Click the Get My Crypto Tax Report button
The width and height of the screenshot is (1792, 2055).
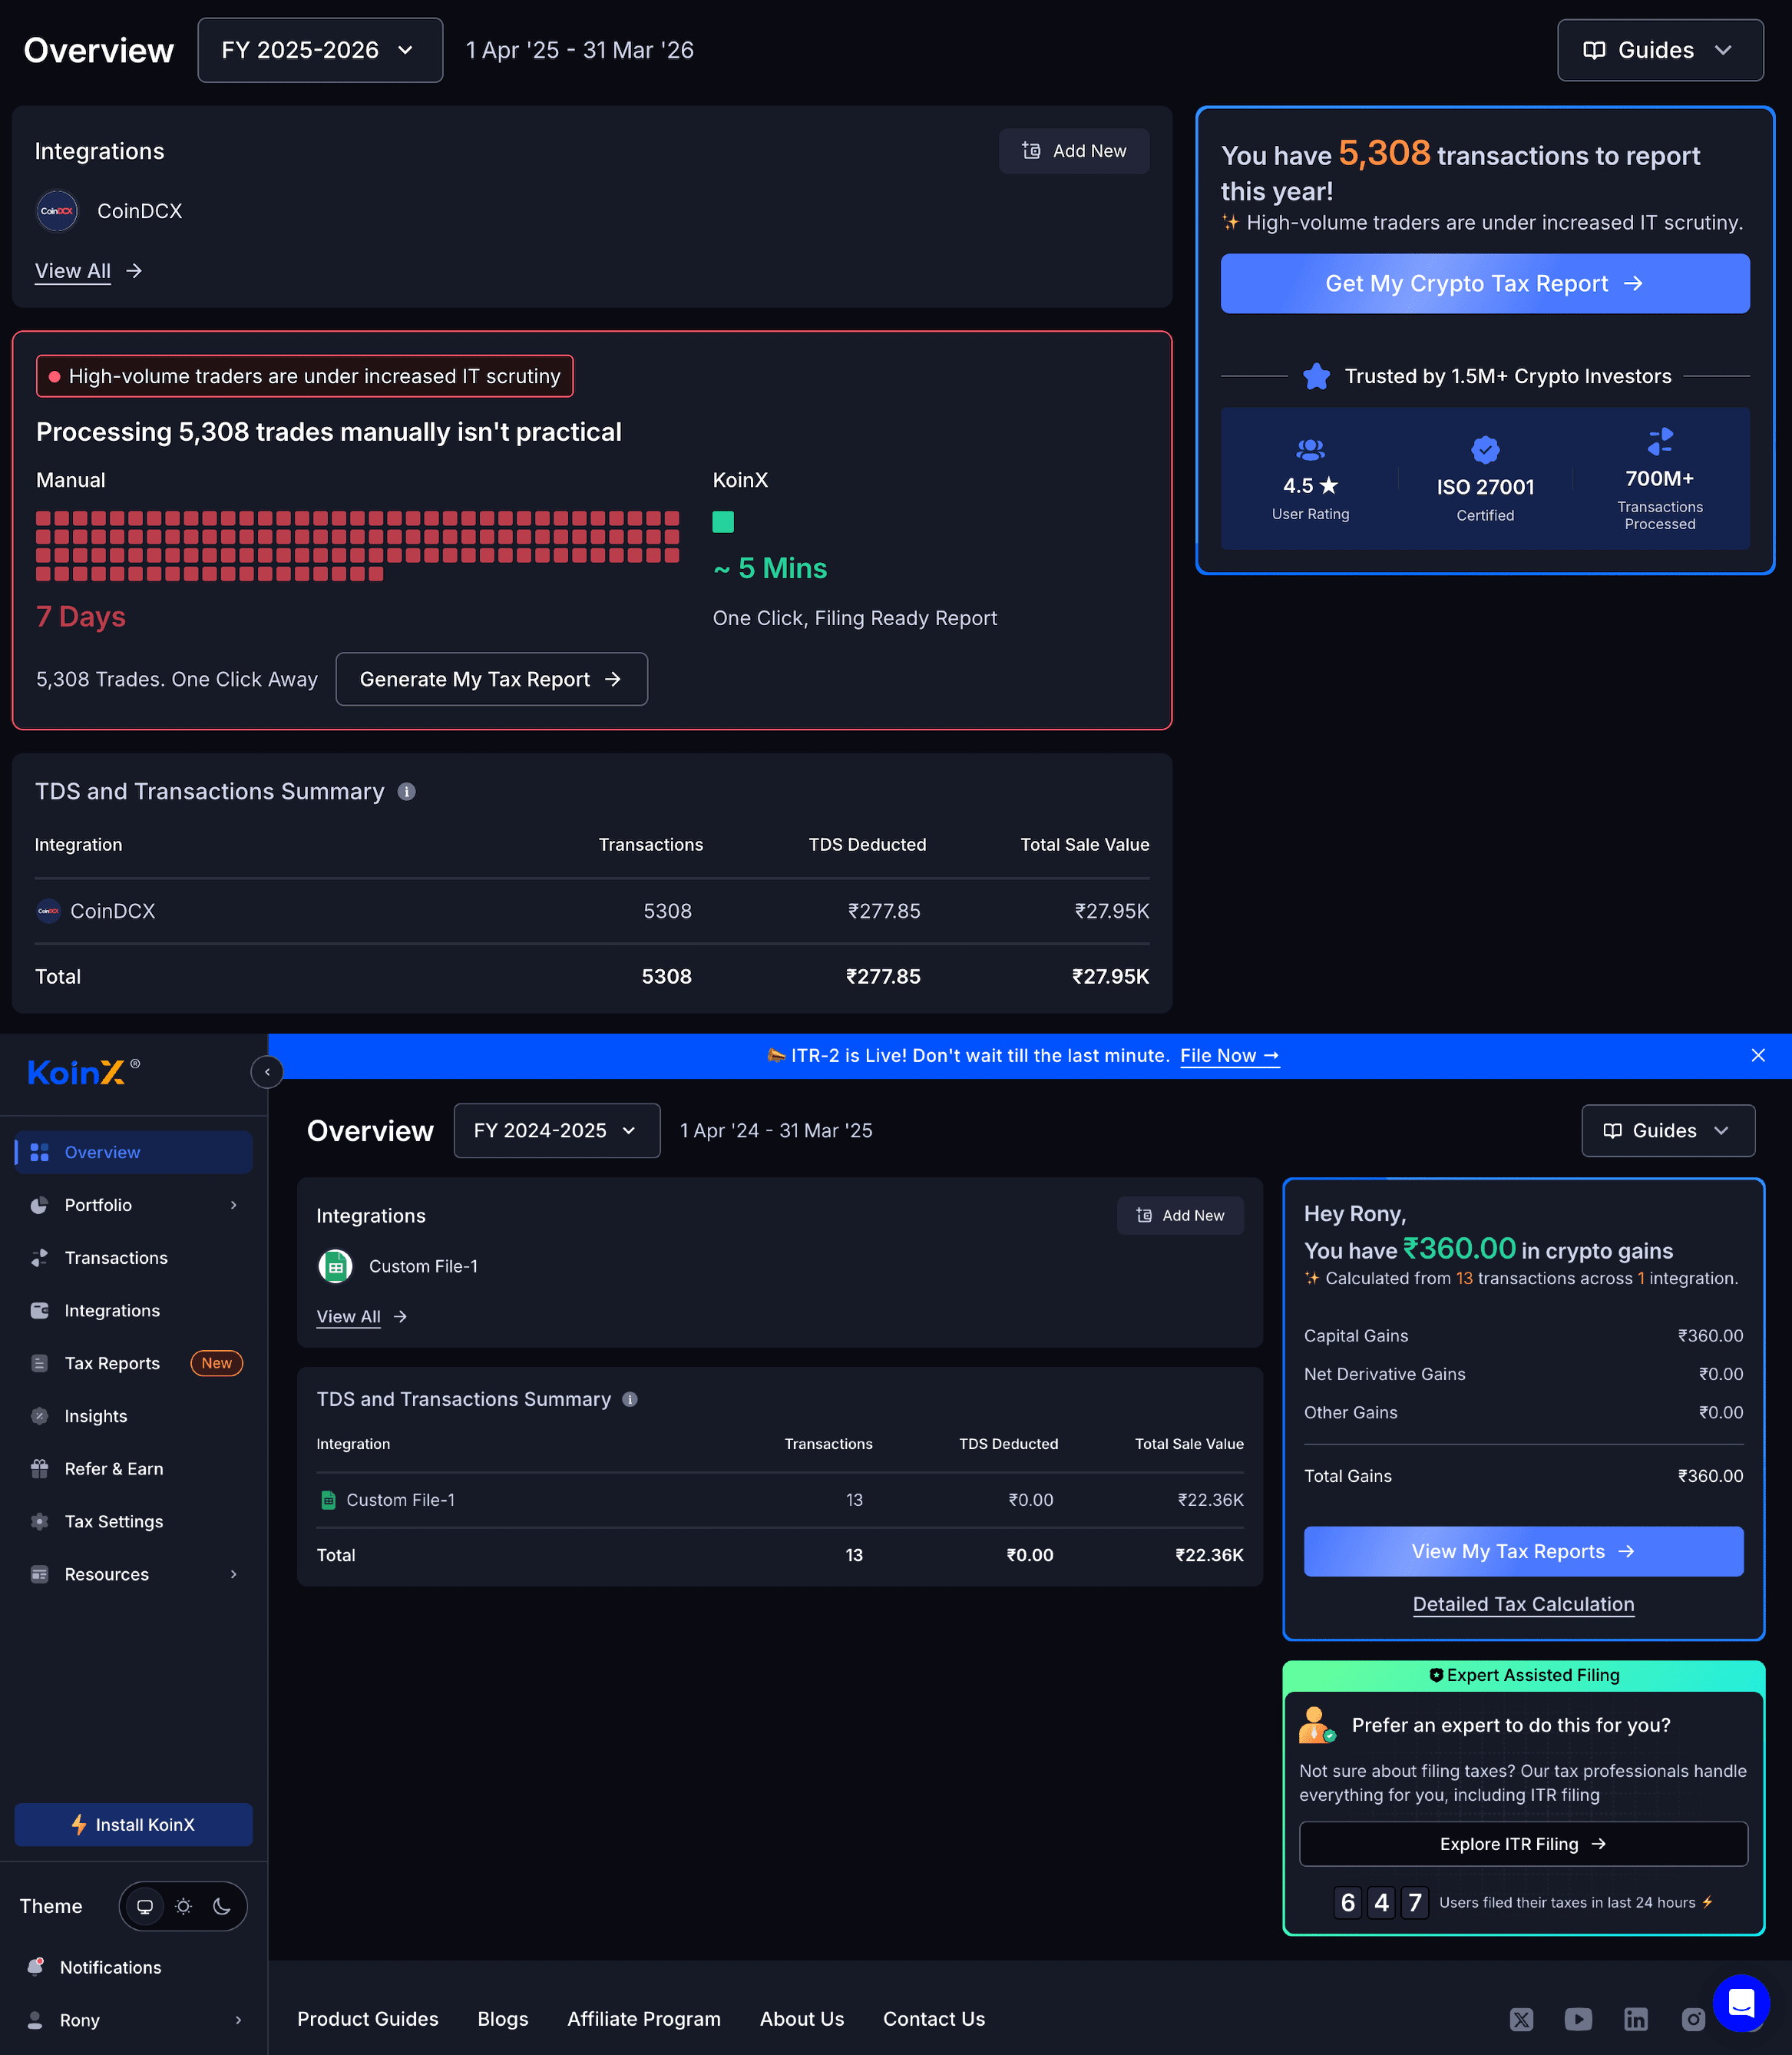click(x=1485, y=283)
